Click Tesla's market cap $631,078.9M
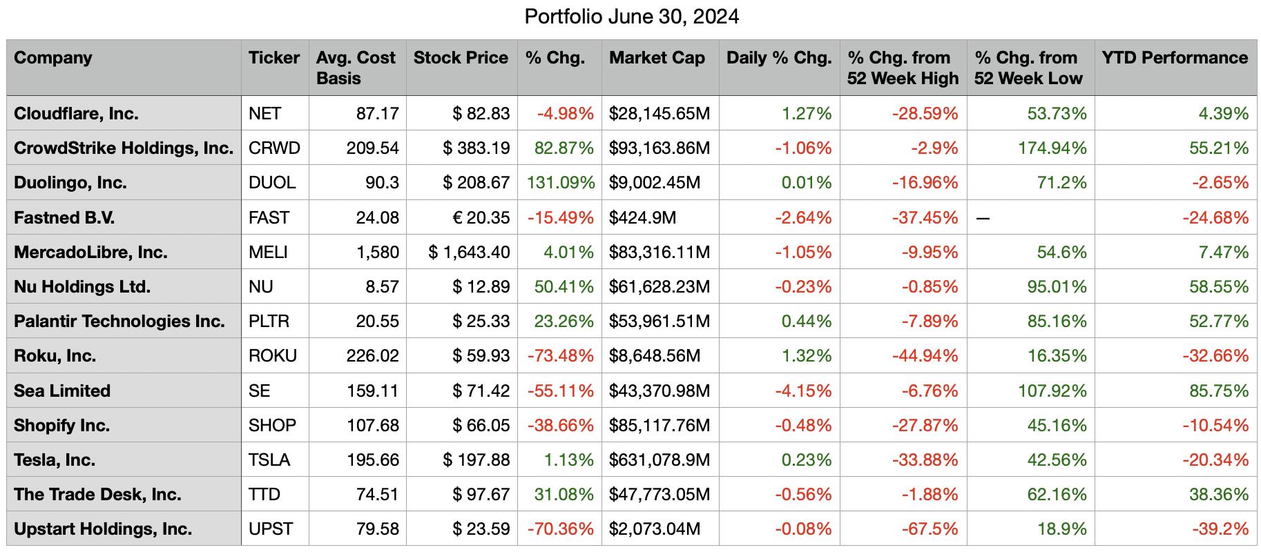Screen dimensions: 1261x552 coord(659,460)
